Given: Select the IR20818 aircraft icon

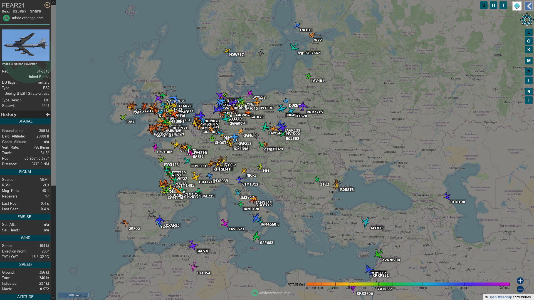Looking at the screenshot, I should (x=337, y=184).
